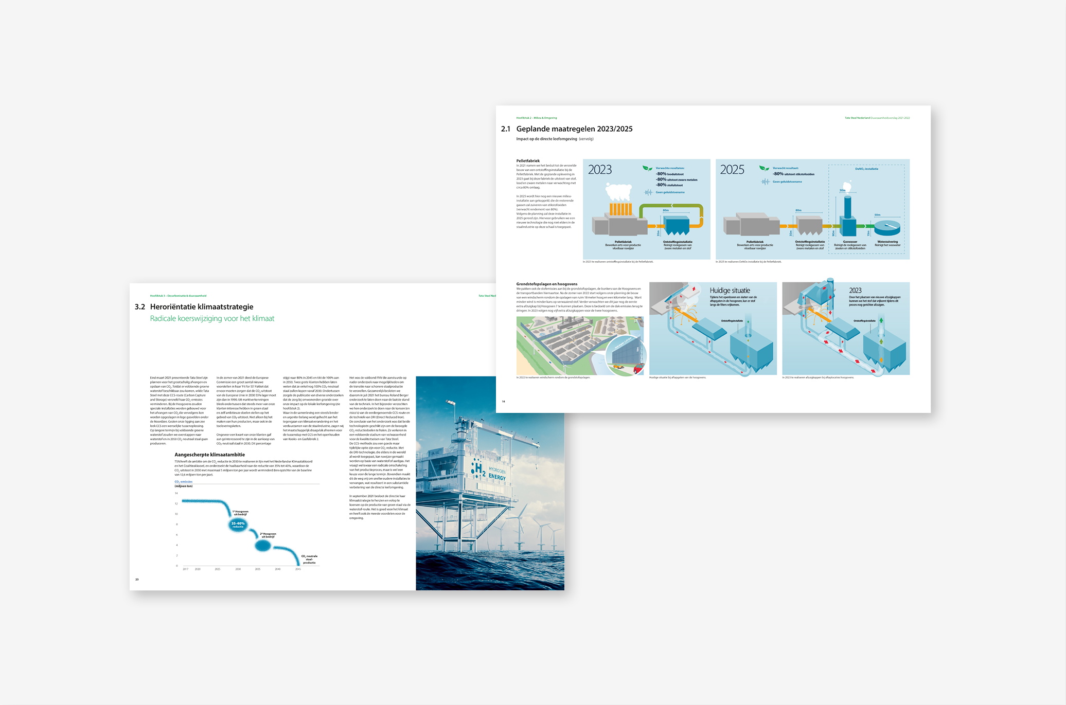1066x705 pixels.
Task: Click the 'Pelletfabriek' section heading
Action: [x=528, y=161]
